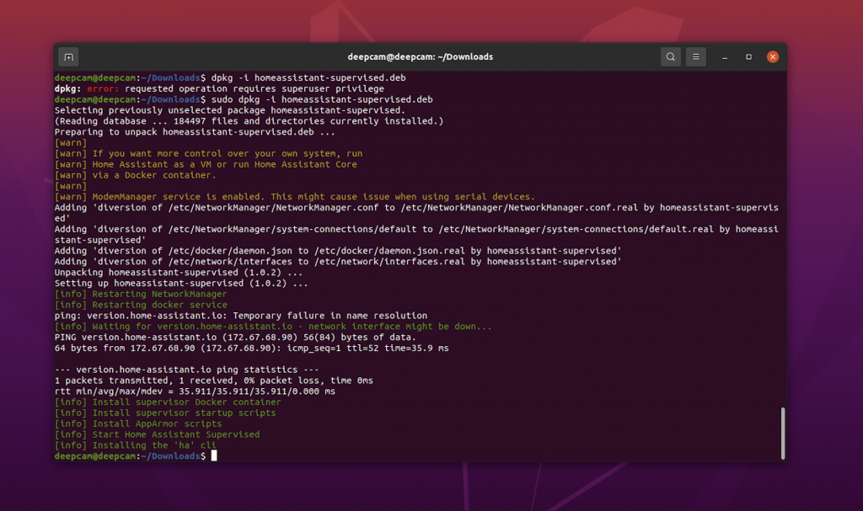
Task: Click '[info] Start Home Assistant Supervised' line
Action: click(x=157, y=434)
